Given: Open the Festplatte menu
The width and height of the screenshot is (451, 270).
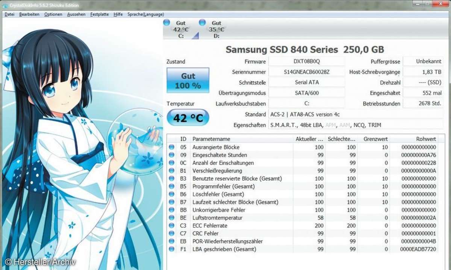Looking at the screenshot, I should tap(100, 14).
